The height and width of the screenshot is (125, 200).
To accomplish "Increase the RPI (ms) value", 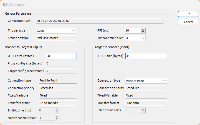I will (x=143, y=30).
